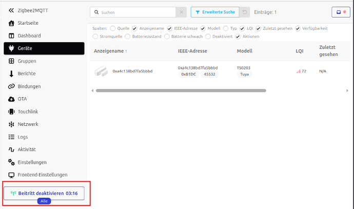The image size is (354, 209).
Task: Click the Logs list icon
Action: coord(11,137)
